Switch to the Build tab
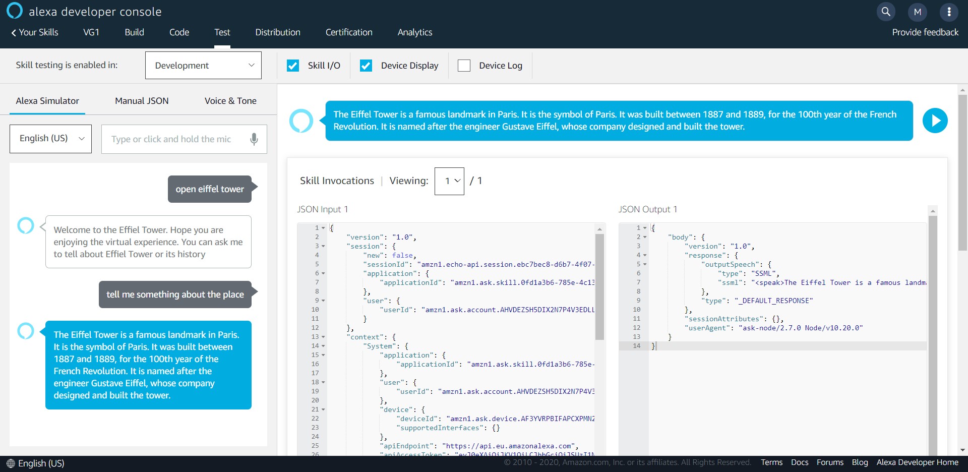This screenshot has height=472, width=968. pyautogui.click(x=135, y=32)
